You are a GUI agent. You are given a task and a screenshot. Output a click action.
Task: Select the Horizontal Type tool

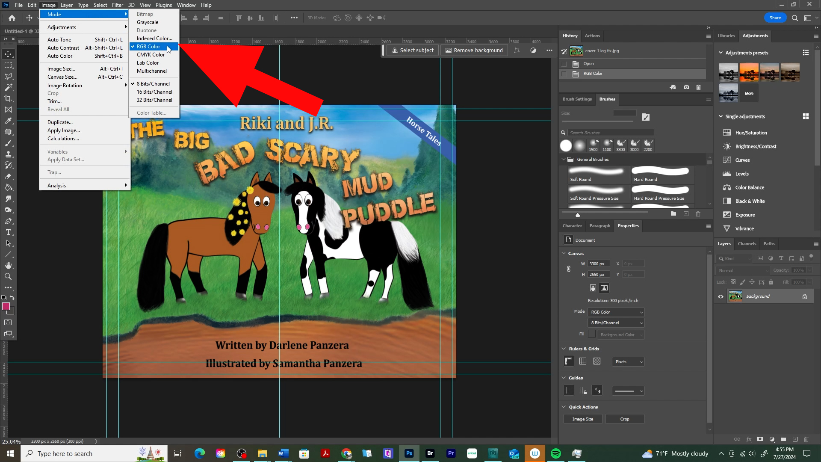click(x=8, y=232)
